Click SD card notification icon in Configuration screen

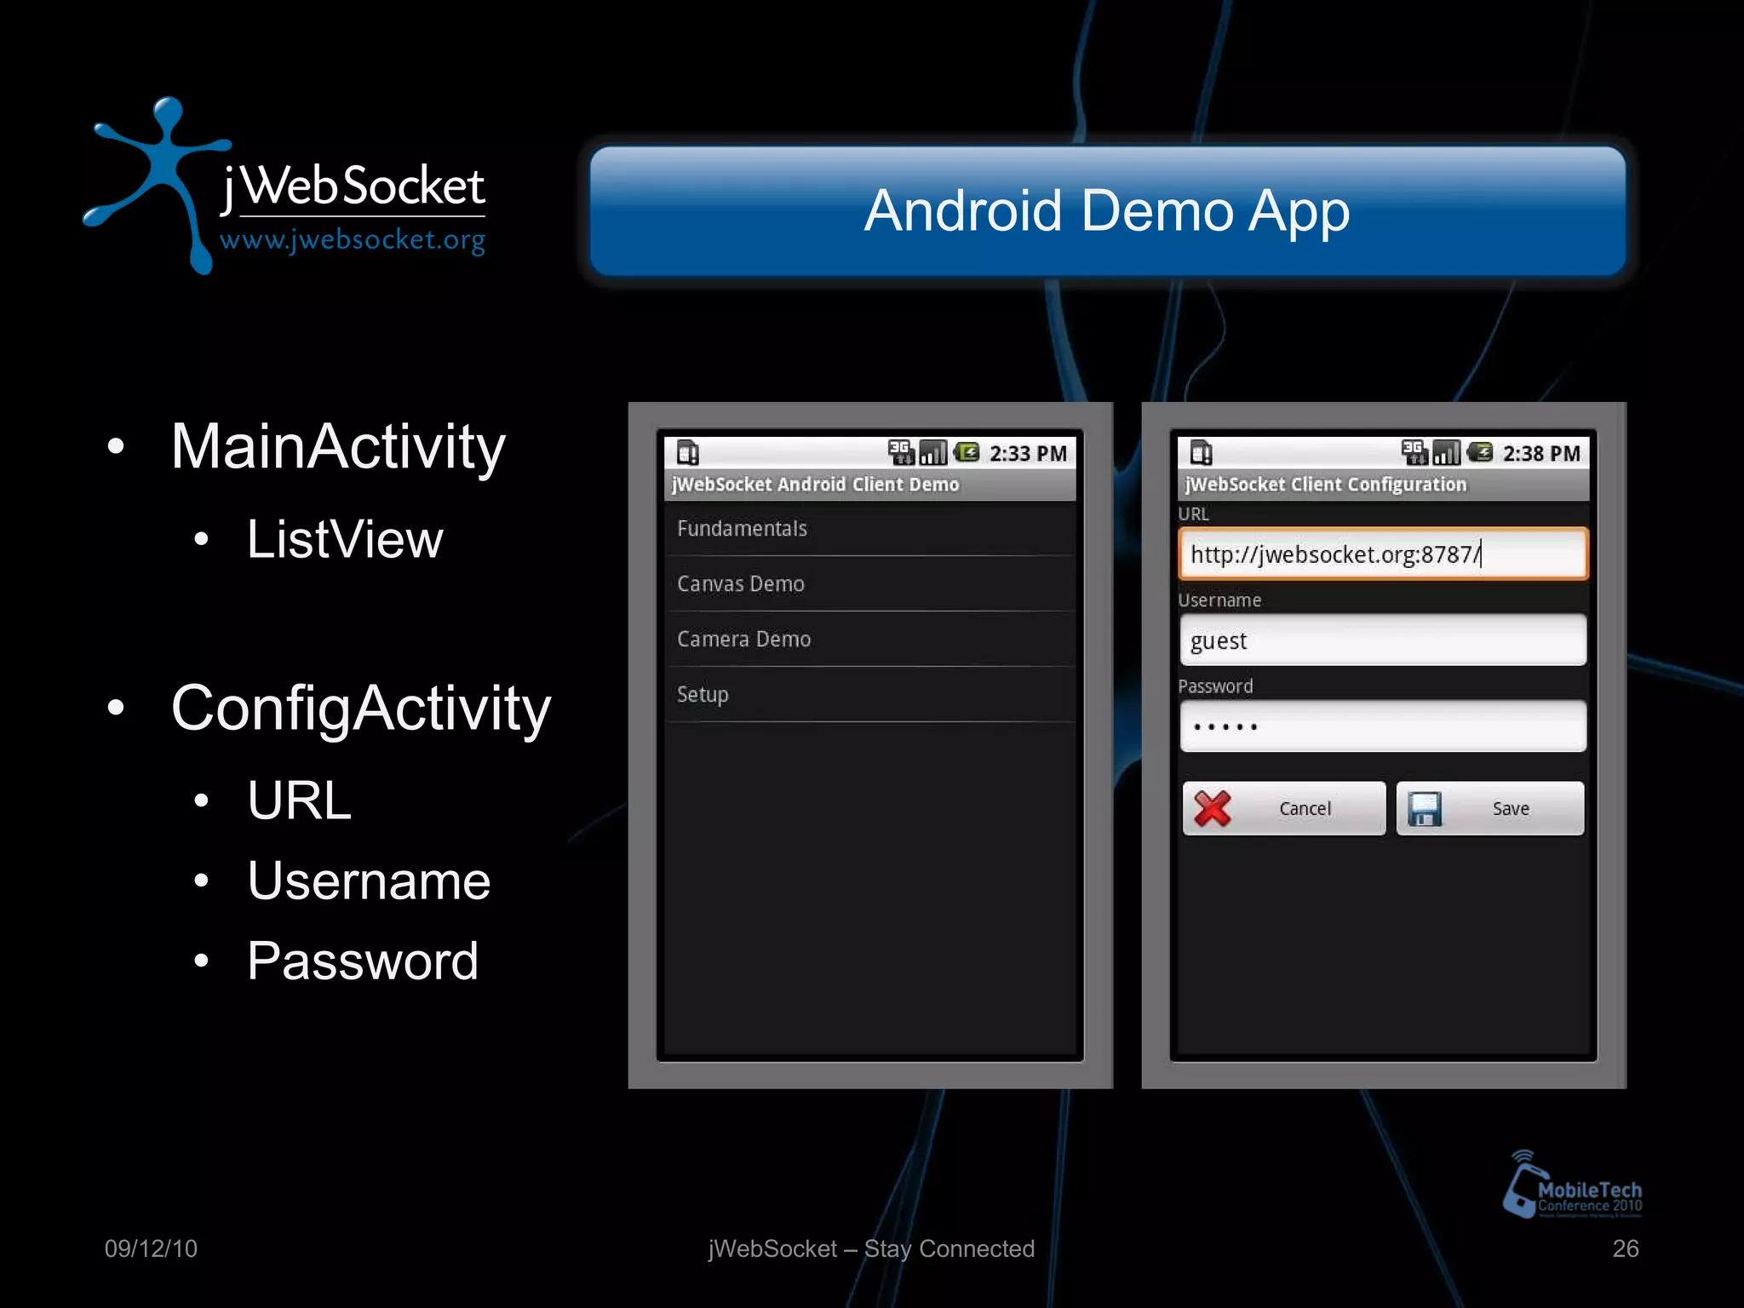[x=1202, y=453]
